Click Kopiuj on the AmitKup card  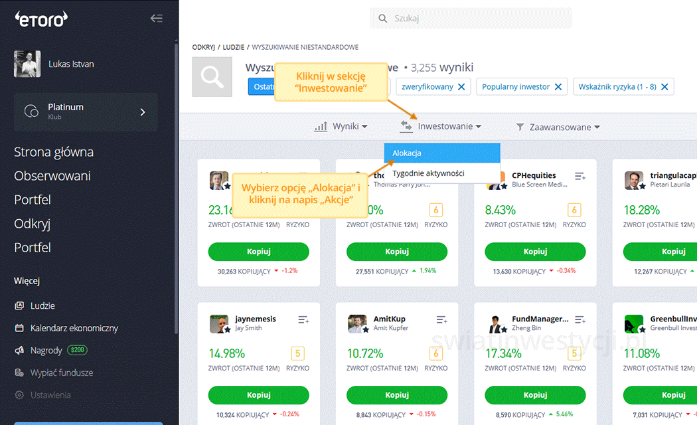point(397,395)
